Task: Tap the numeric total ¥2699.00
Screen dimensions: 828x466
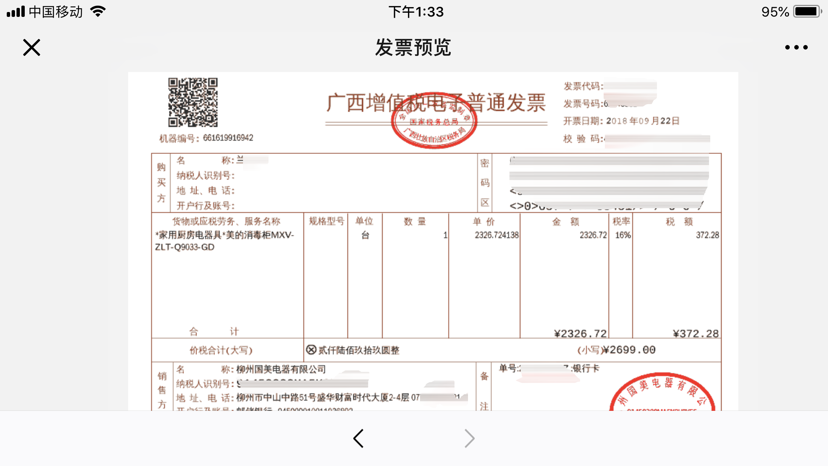Action: coord(629,350)
